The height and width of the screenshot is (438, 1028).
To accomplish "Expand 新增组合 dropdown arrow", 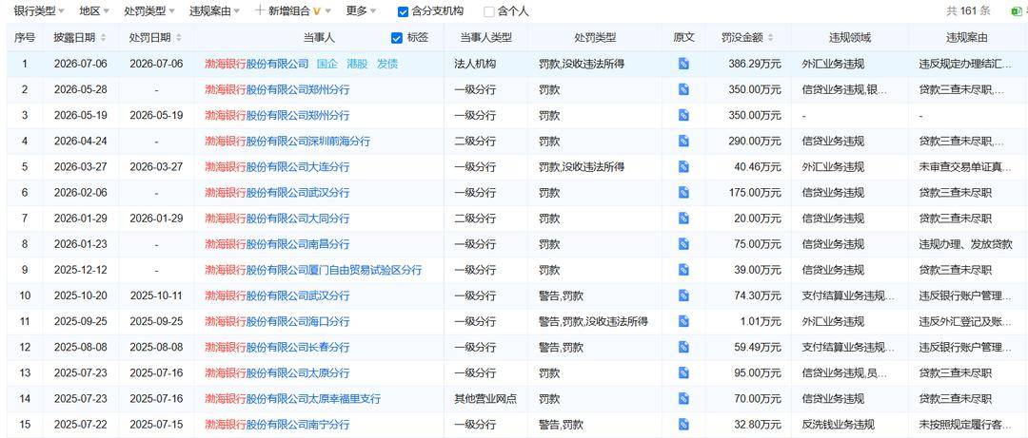I will tap(327, 11).
